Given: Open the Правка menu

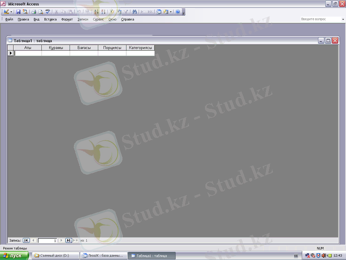Looking at the screenshot, I should click(23, 19).
